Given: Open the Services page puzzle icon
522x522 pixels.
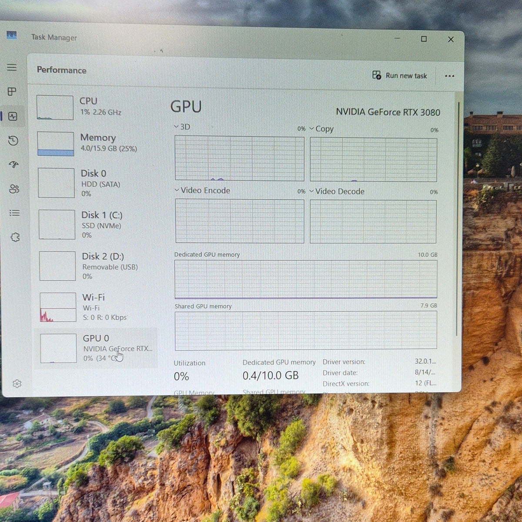Looking at the screenshot, I should click(15, 237).
